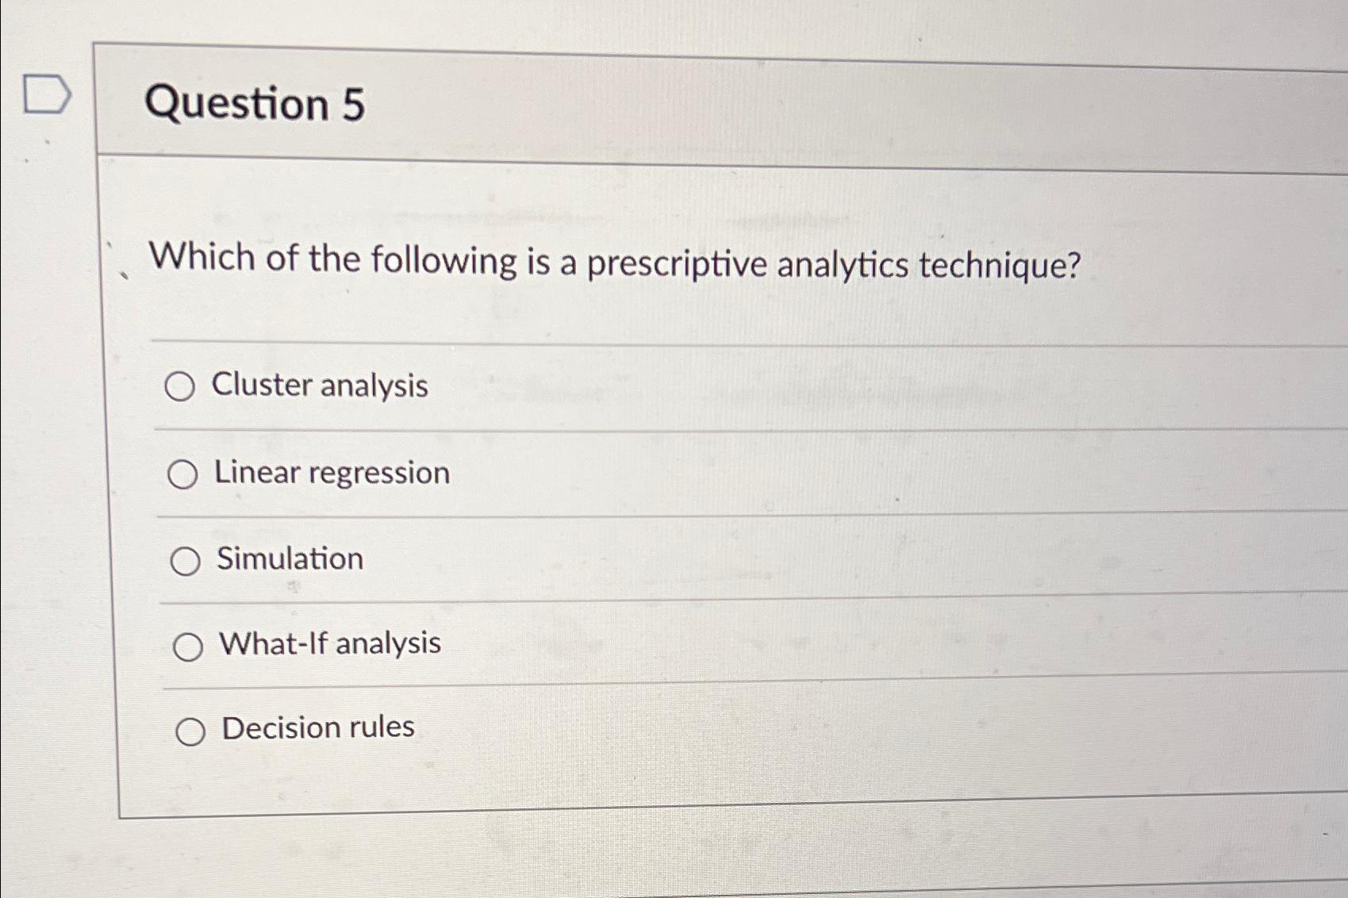This screenshot has height=898, width=1348.
Task: Click the question prompt text
Action: (615, 263)
